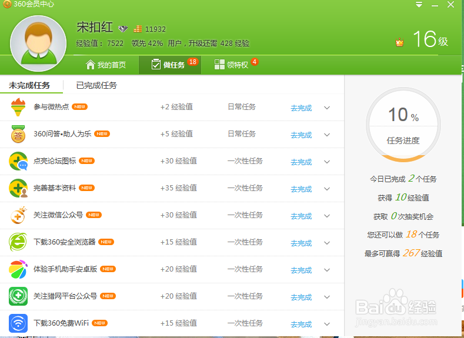Screen dimensions: 464x338
Task: Close the 360会员中心 window
Action: point(450,5)
